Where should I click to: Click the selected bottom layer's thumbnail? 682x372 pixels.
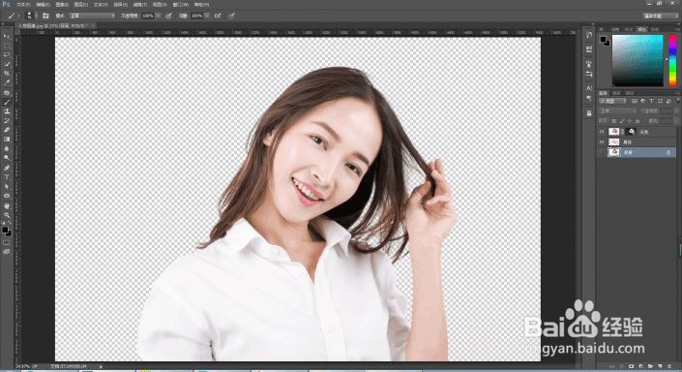pyautogui.click(x=613, y=152)
